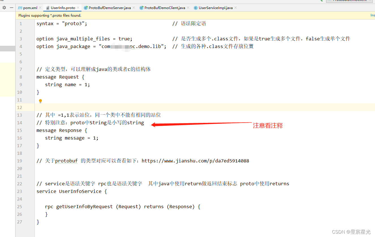Open the gear settings icon at top left
Image resolution: width=375 pixels, height=237 pixels.
point(4,8)
